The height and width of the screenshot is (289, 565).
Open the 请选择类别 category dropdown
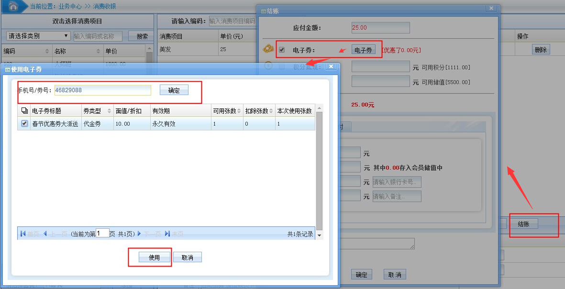tap(39, 36)
